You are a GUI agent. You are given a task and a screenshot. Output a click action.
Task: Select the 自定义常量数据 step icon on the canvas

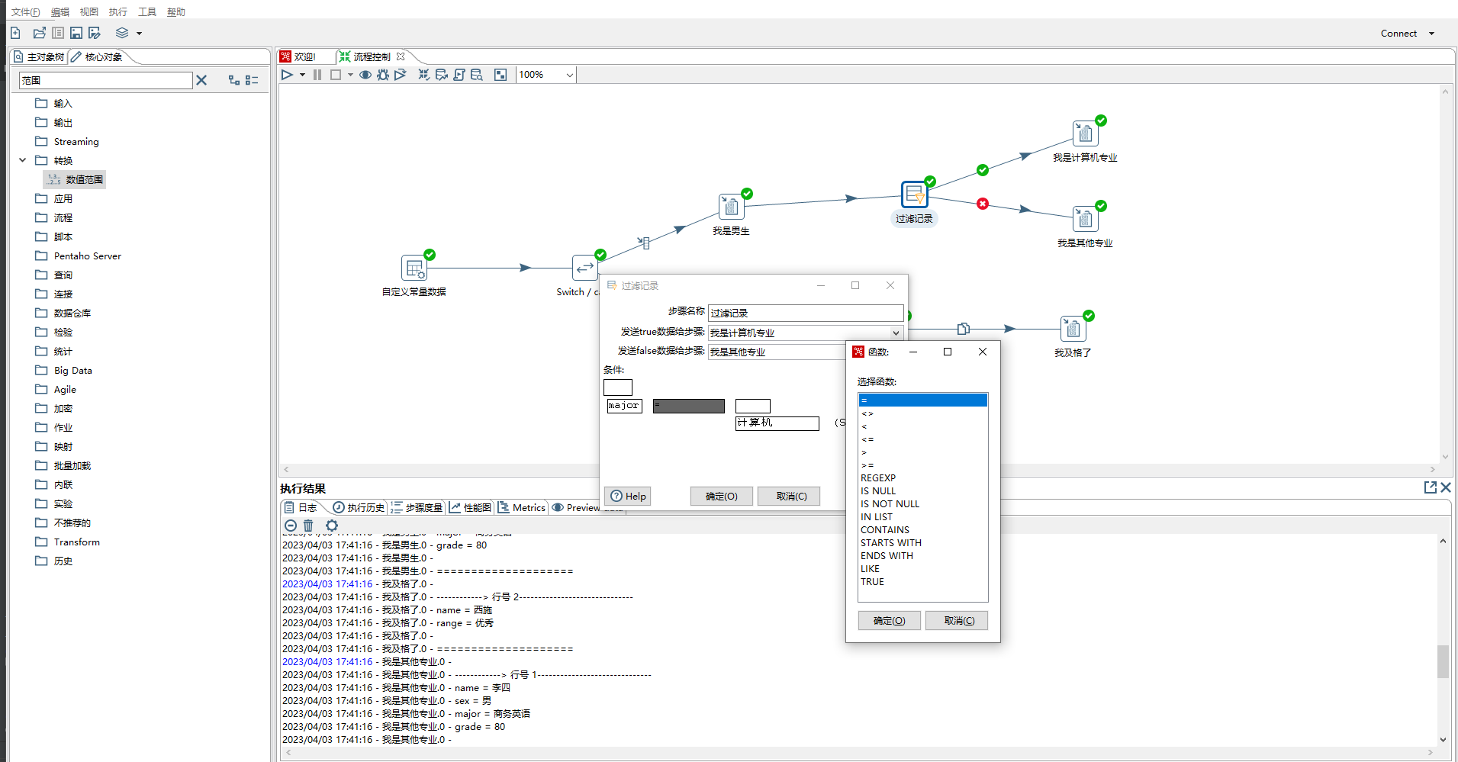coord(414,268)
